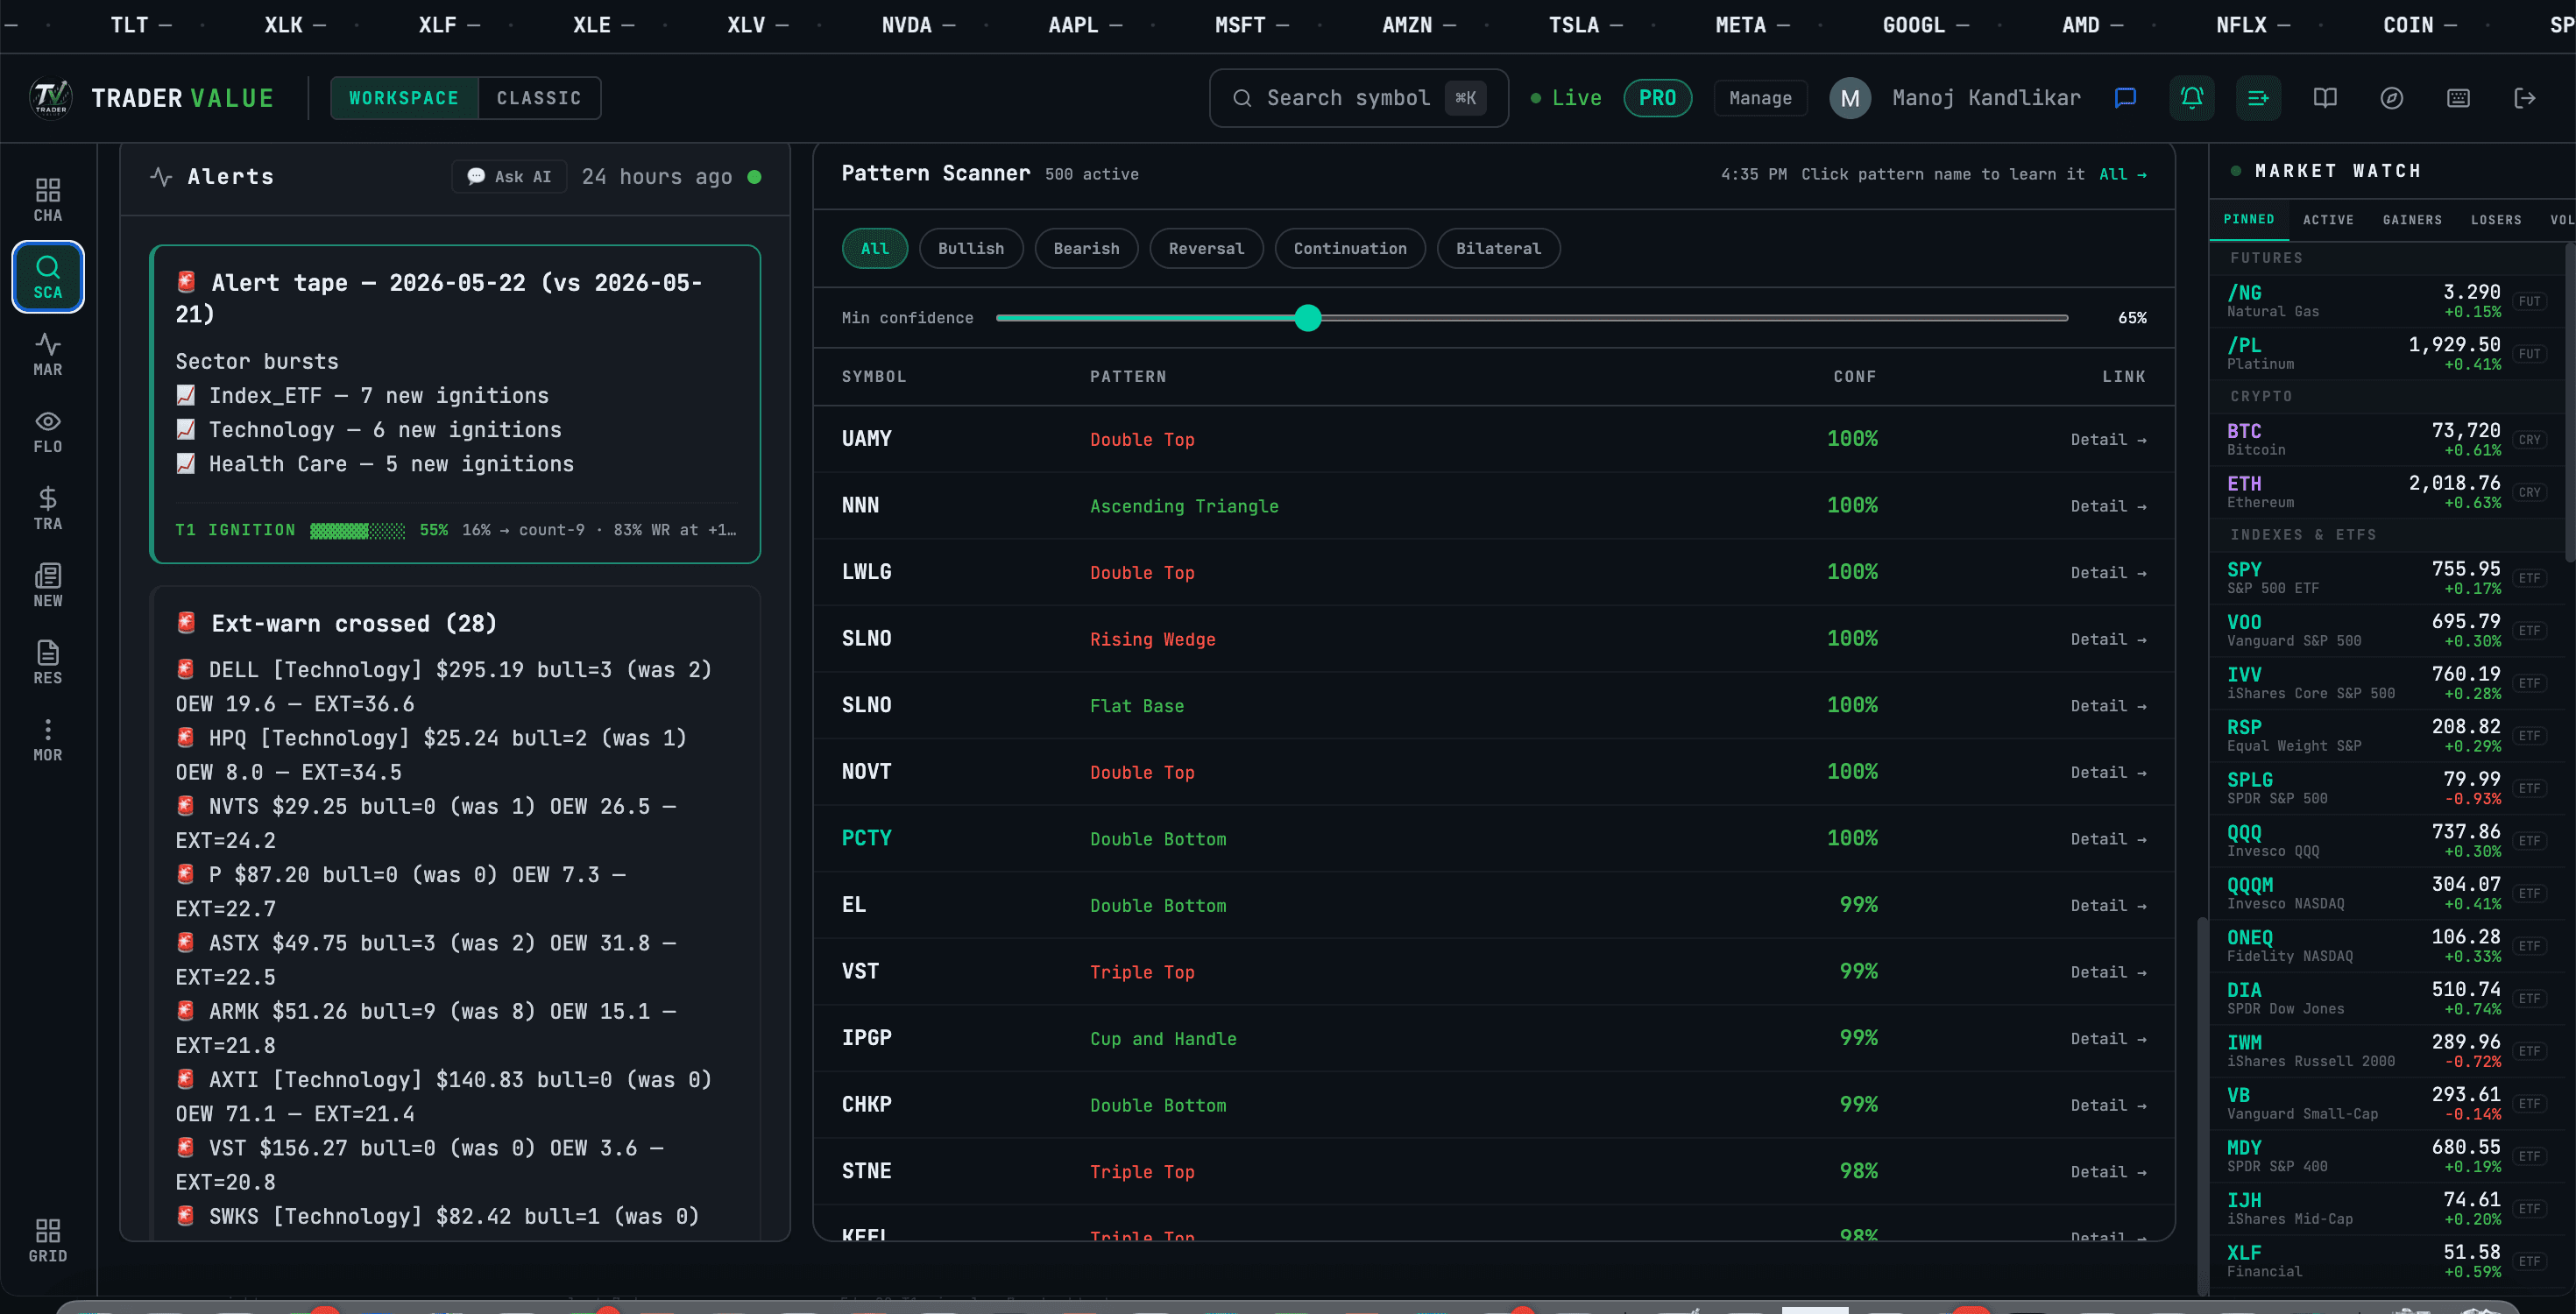
Task: Click the NNN symbol in scanner
Action: [x=860, y=505]
